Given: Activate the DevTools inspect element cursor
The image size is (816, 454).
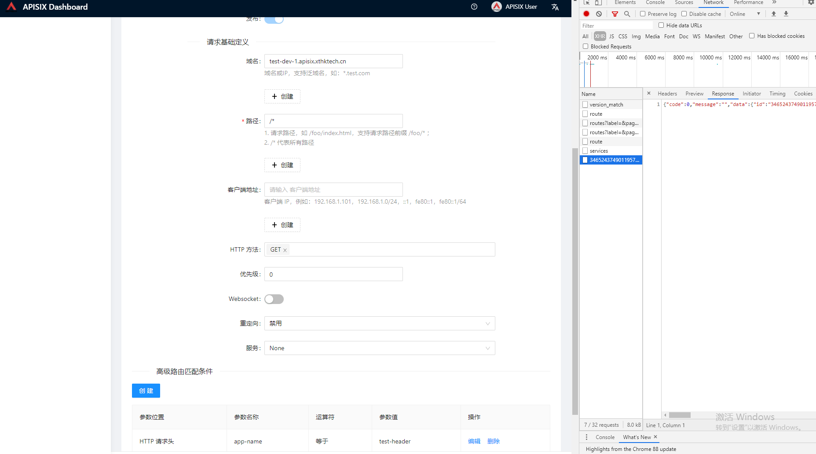Looking at the screenshot, I should pos(587,2).
